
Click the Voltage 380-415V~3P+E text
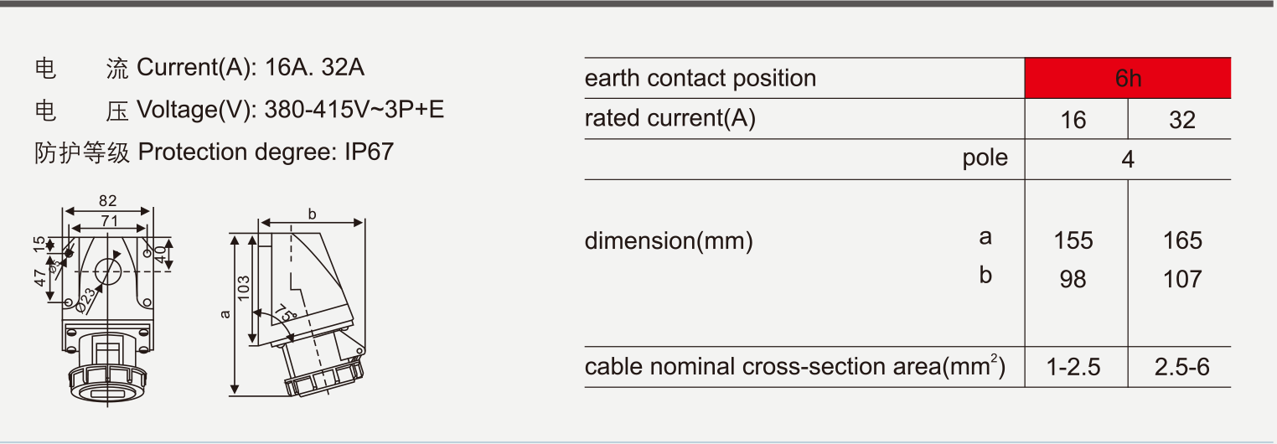[290, 110]
